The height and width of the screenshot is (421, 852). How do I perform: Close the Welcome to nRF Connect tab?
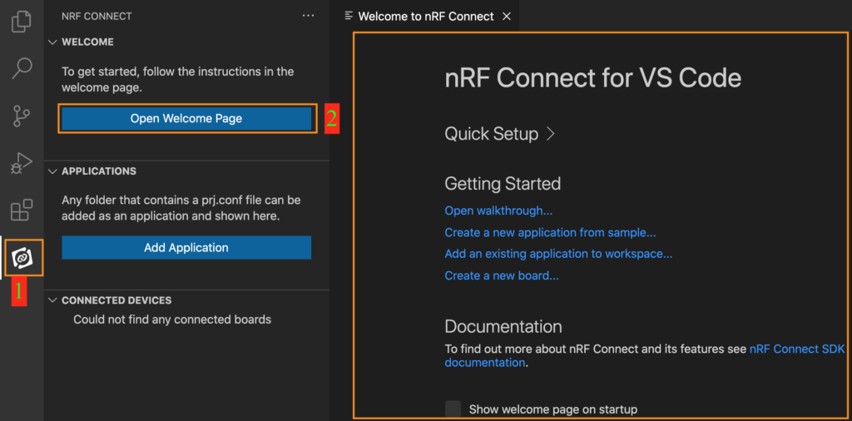(x=507, y=17)
